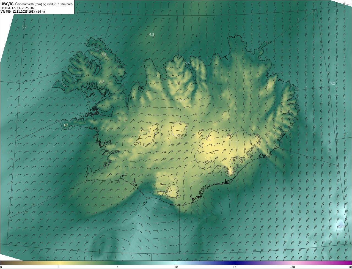Click the 5.5 value label on the map

tap(188, 63)
